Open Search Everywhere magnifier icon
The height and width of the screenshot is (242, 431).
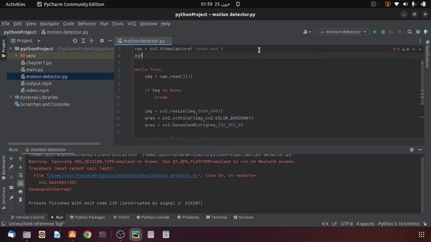click(409, 32)
